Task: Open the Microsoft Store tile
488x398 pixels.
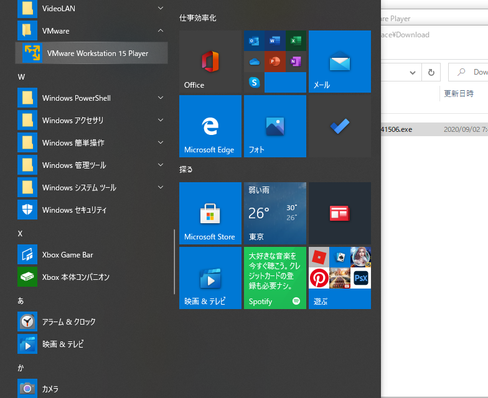Action: 210,213
